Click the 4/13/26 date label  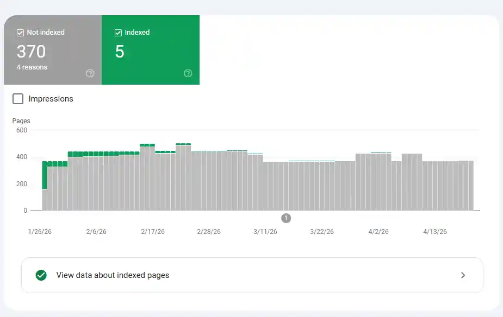(x=435, y=231)
